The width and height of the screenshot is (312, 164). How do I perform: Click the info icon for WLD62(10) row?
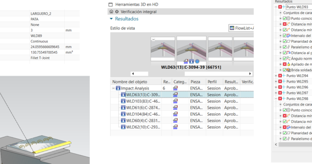[x=123, y=127]
